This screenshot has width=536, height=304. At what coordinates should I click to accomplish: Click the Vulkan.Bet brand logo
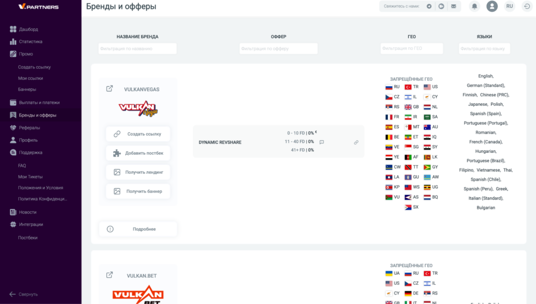pos(138,295)
